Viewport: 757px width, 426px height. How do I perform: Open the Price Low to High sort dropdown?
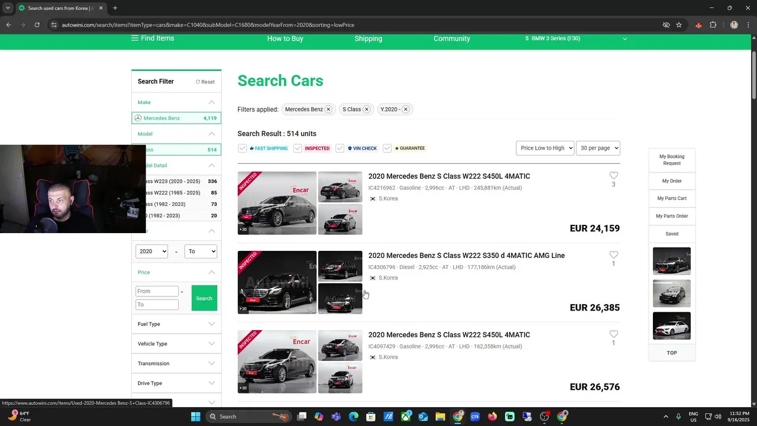tap(545, 148)
